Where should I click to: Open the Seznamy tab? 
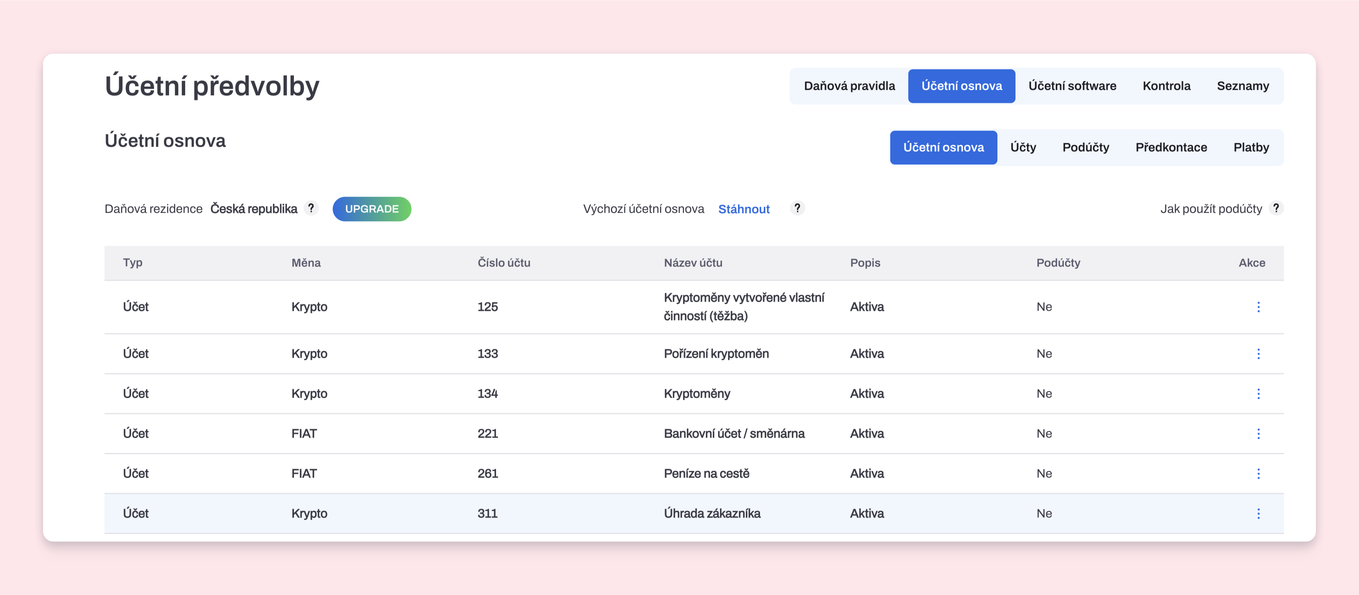(1243, 86)
